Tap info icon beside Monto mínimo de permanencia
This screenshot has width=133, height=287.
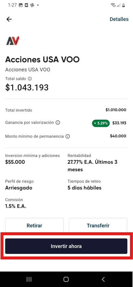point(68,136)
